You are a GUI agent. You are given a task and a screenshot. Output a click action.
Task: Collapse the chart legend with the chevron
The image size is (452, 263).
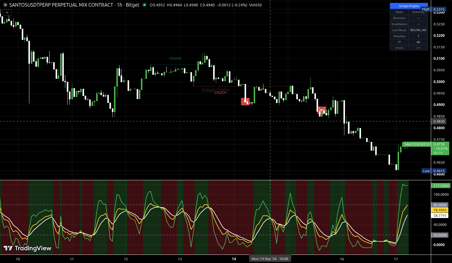click(x=7, y=12)
